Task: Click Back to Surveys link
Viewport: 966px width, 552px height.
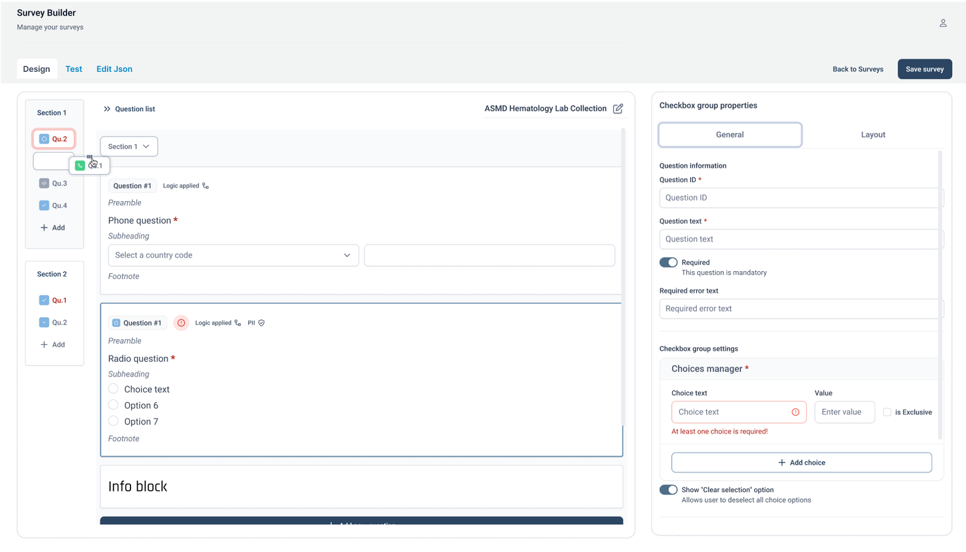Action: pyautogui.click(x=858, y=69)
